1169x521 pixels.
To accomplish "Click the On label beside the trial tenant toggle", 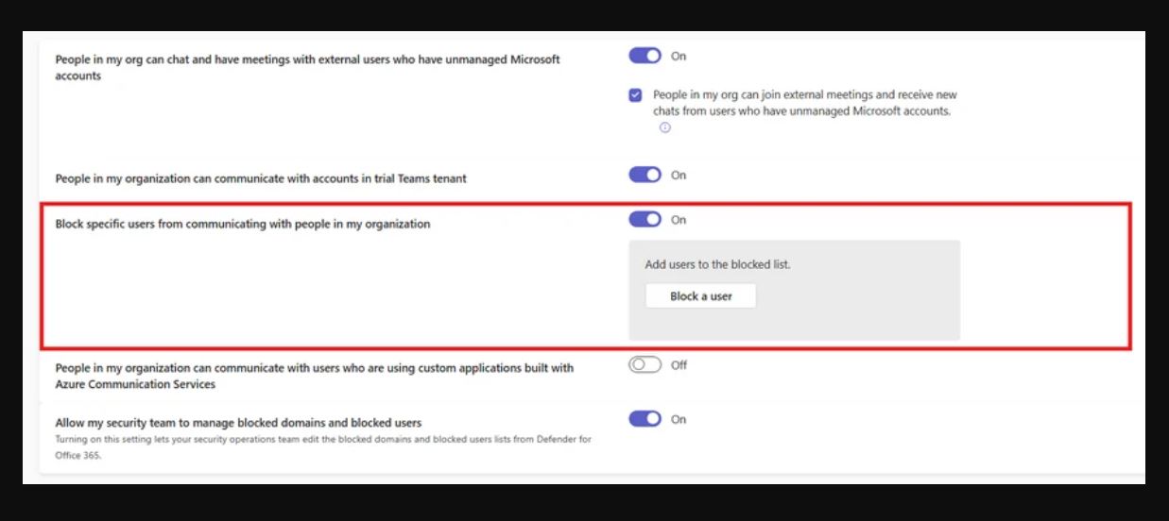I will 679,176.
